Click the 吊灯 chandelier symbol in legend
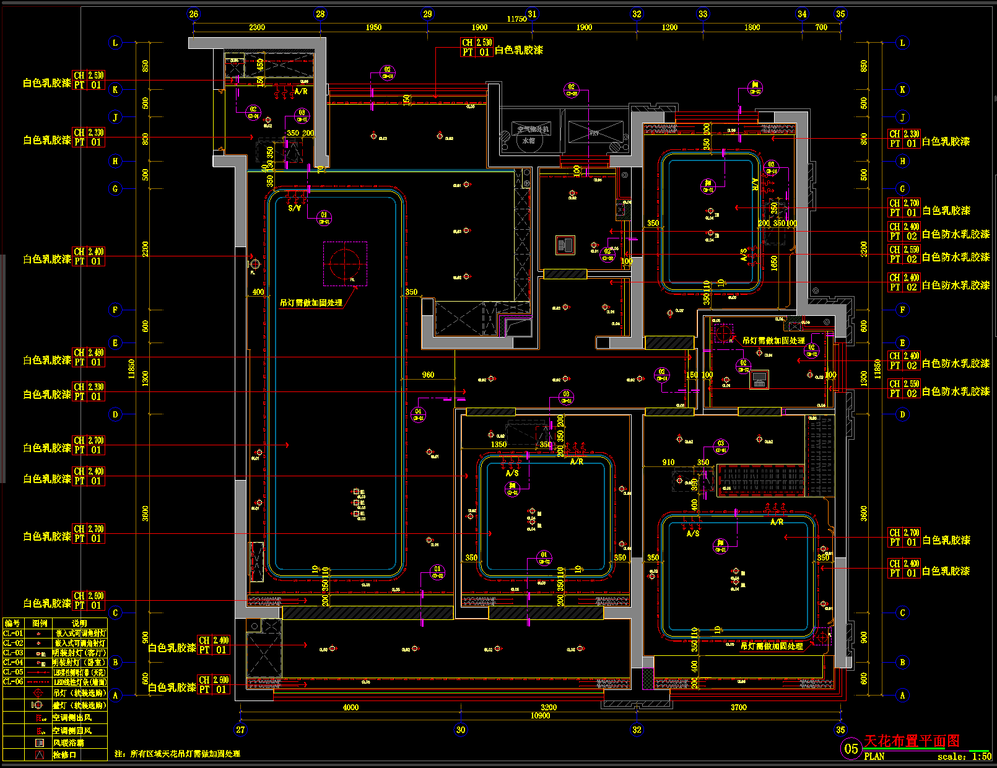Image resolution: width=997 pixels, height=768 pixels. tap(39, 693)
